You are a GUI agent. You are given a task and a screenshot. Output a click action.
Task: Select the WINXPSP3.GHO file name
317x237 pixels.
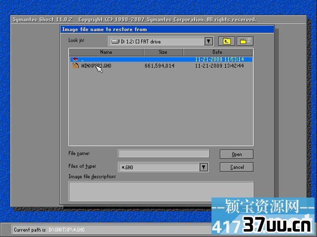(x=96, y=66)
